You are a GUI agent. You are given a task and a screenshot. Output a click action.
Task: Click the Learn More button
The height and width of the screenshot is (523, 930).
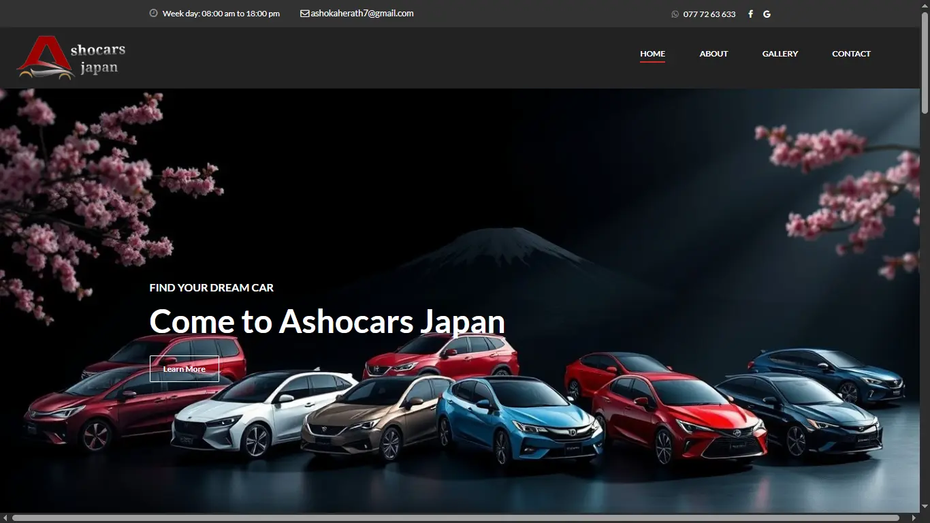click(184, 368)
